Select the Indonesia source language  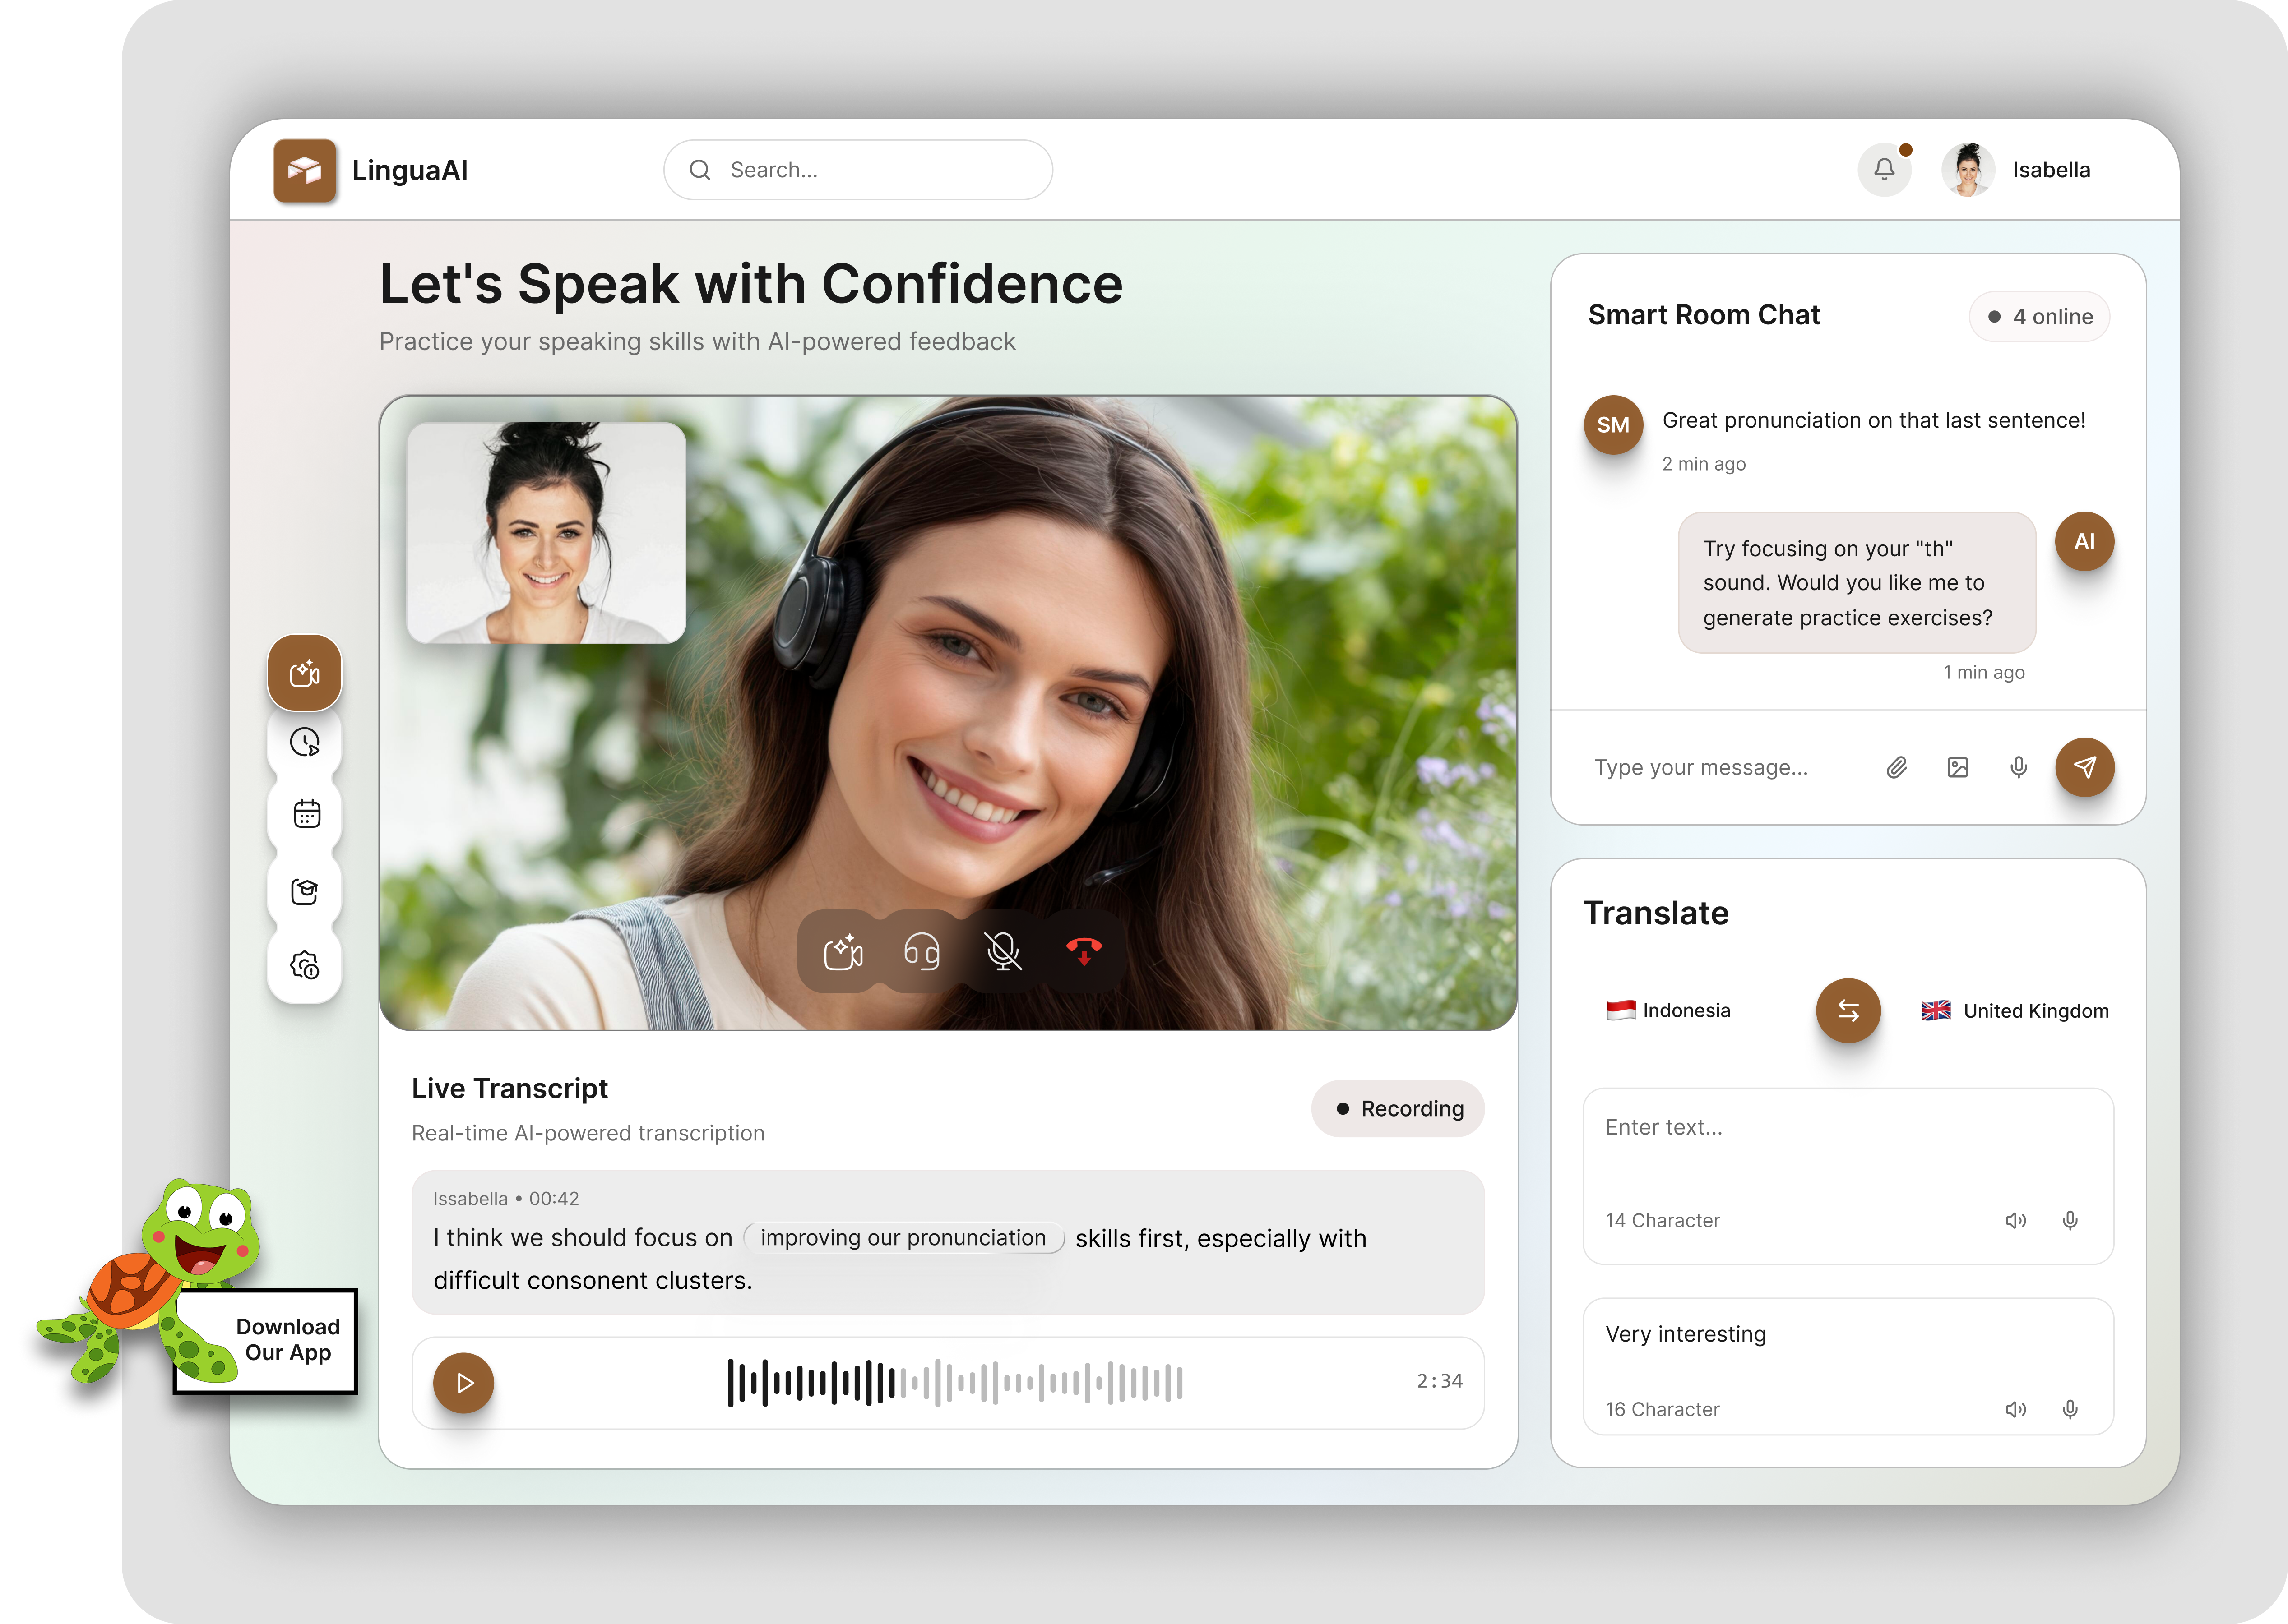click(x=1668, y=1010)
